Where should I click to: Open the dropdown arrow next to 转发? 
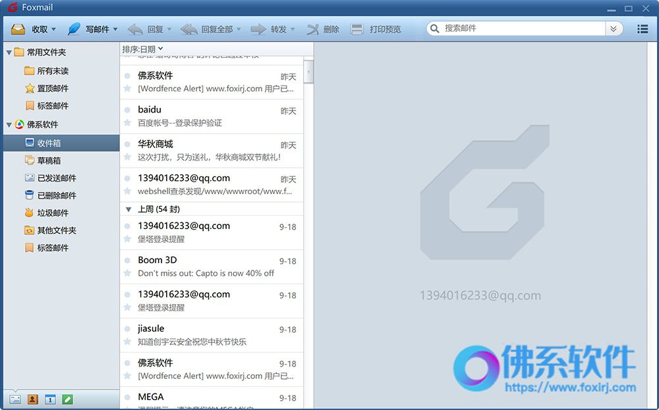(x=293, y=30)
